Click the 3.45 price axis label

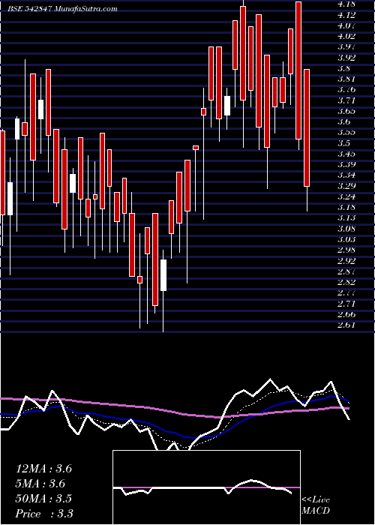point(346,154)
